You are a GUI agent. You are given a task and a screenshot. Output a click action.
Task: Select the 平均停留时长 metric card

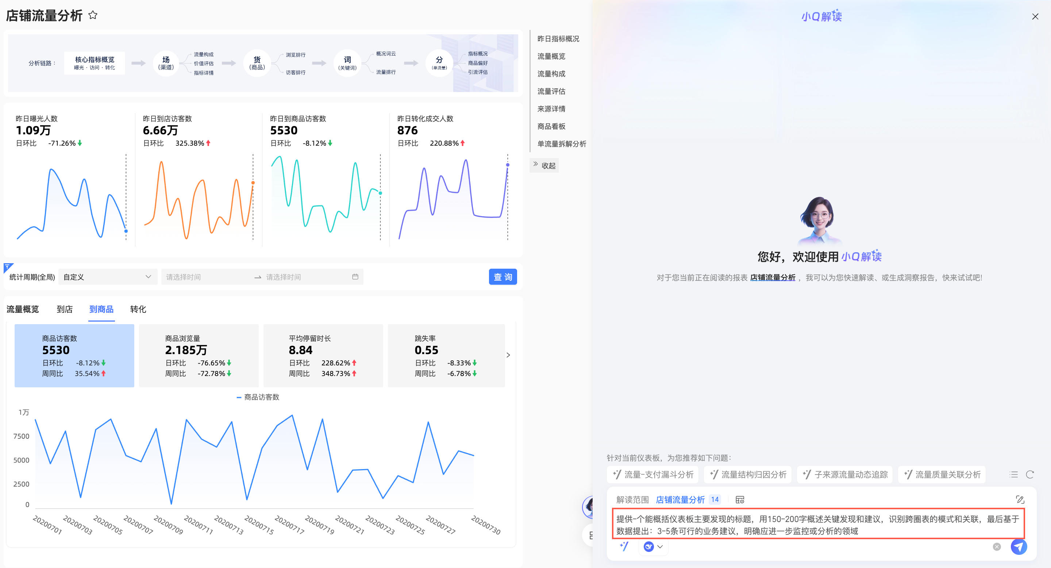pyautogui.click(x=323, y=355)
